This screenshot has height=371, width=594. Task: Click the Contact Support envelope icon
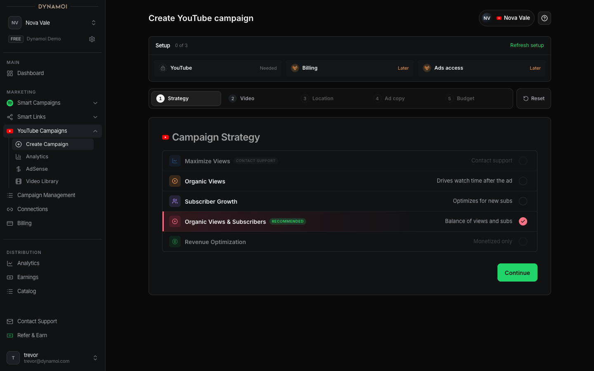coord(10,322)
